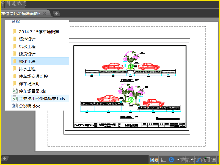Click the upper right red car drawing
Screen dimensions: 220x165
[x=149, y=66]
